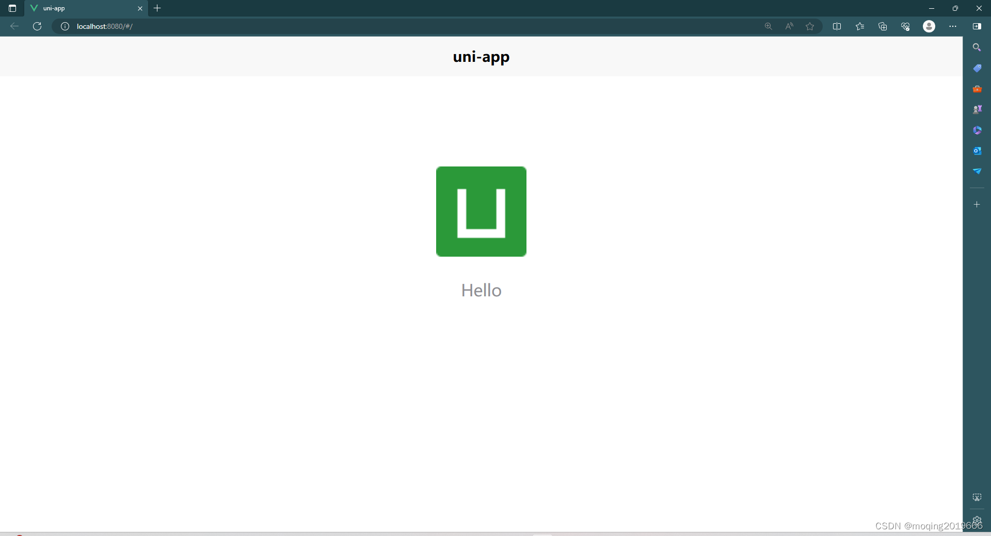Toggle split screen view
This screenshot has width=991, height=536.
pyautogui.click(x=837, y=26)
